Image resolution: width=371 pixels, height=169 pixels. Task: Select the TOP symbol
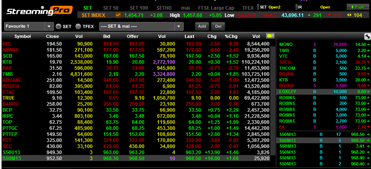tap(7, 122)
